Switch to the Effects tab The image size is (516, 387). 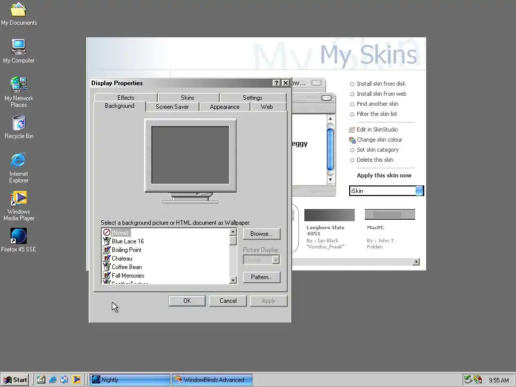[125, 98]
